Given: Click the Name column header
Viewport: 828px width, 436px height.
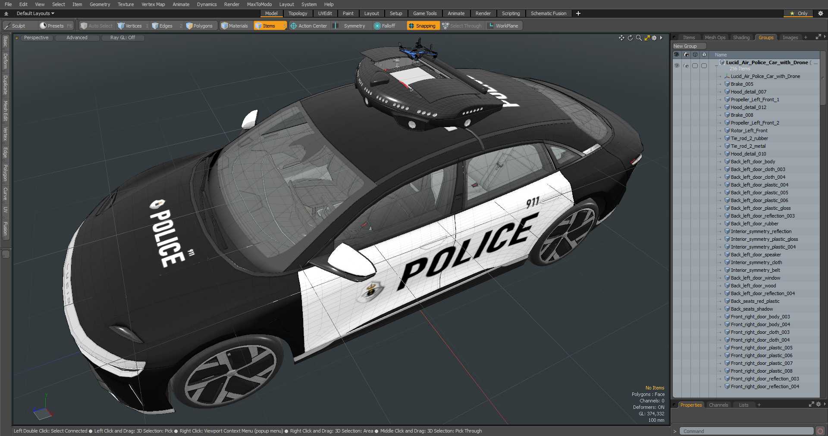Looking at the screenshot, I should coord(765,55).
